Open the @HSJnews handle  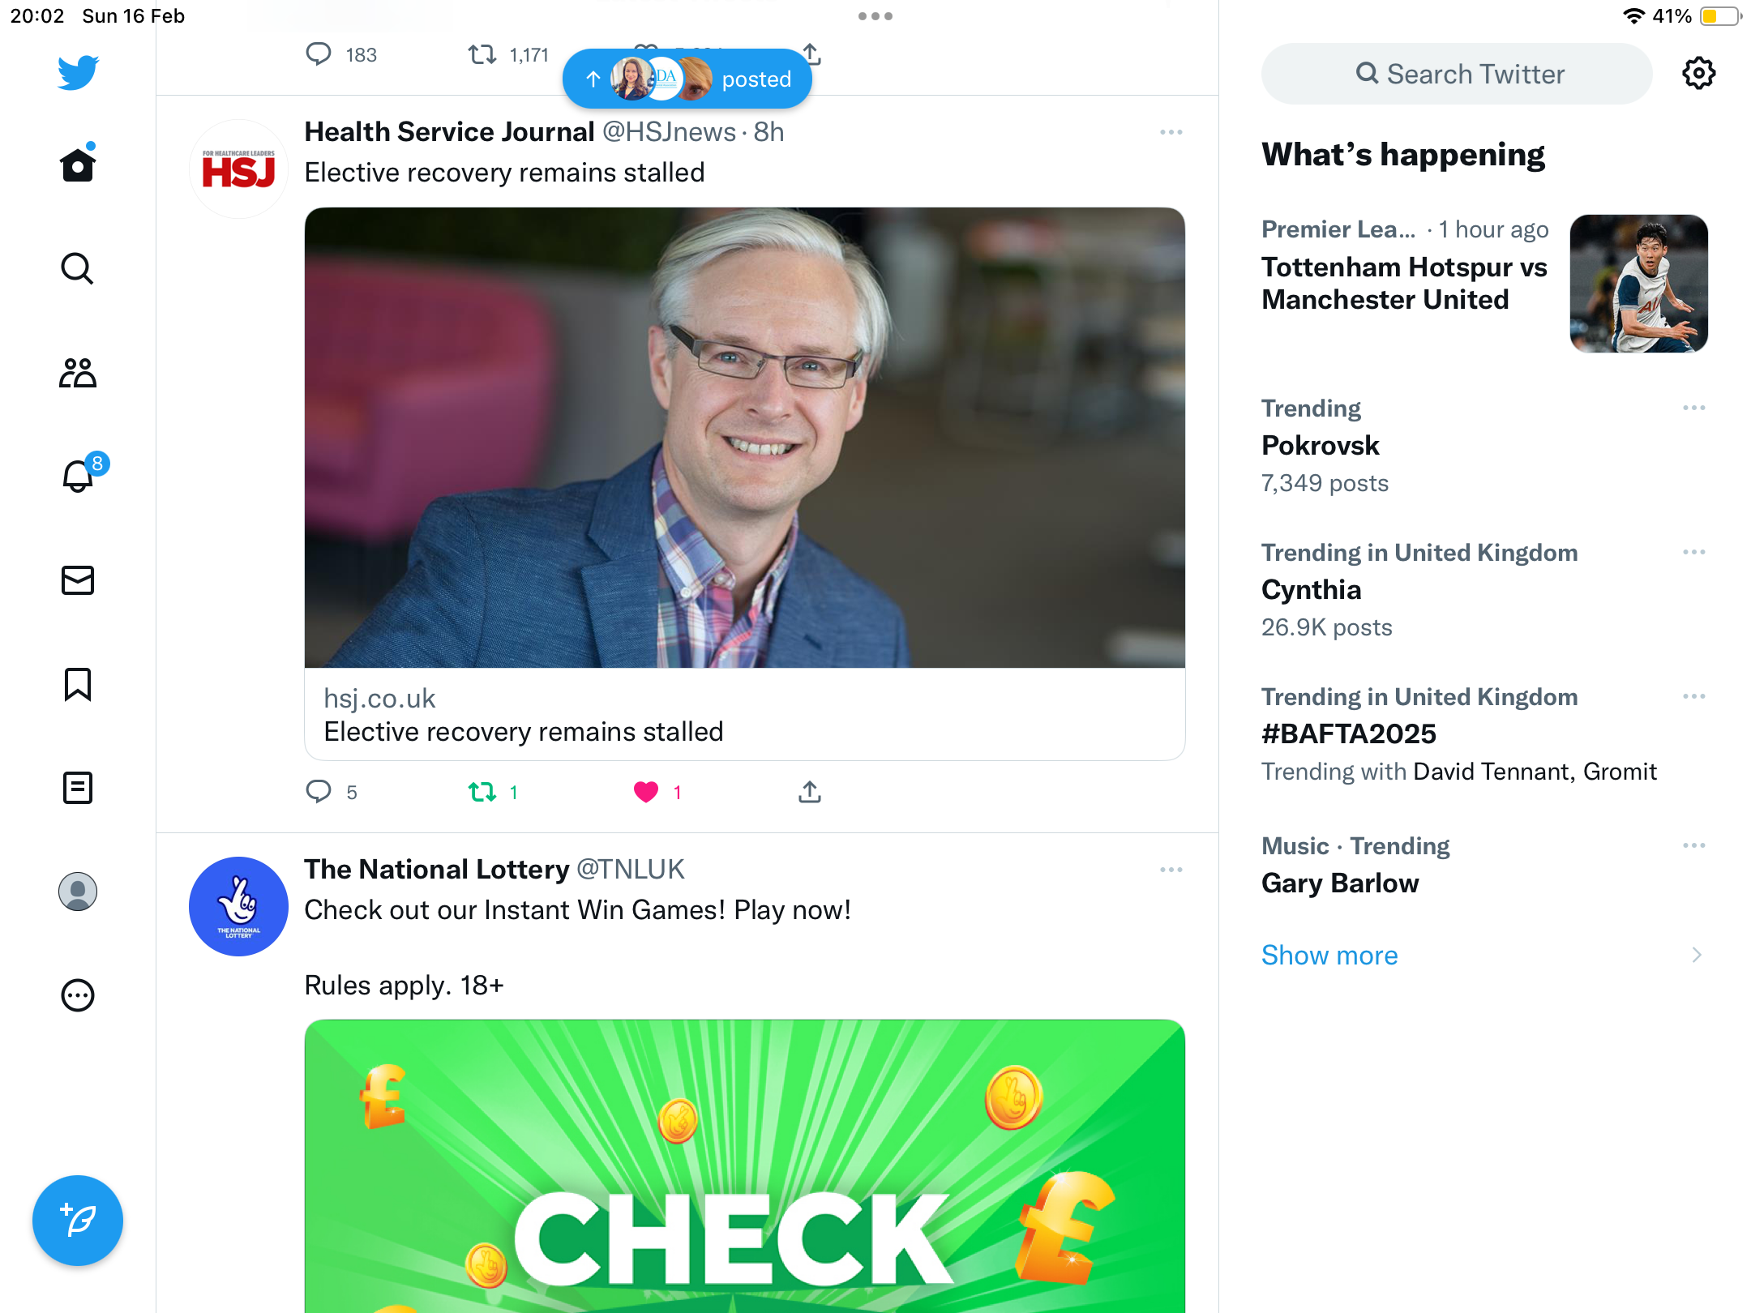(669, 131)
